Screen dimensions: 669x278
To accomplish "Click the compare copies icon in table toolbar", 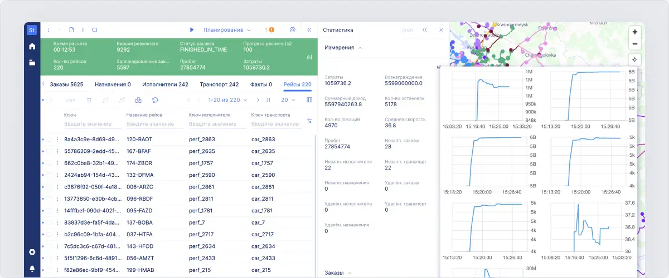I will click(x=138, y=100).
